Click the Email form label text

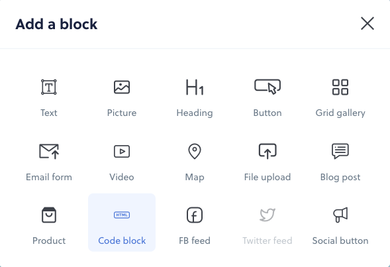(x=49, y=177)
